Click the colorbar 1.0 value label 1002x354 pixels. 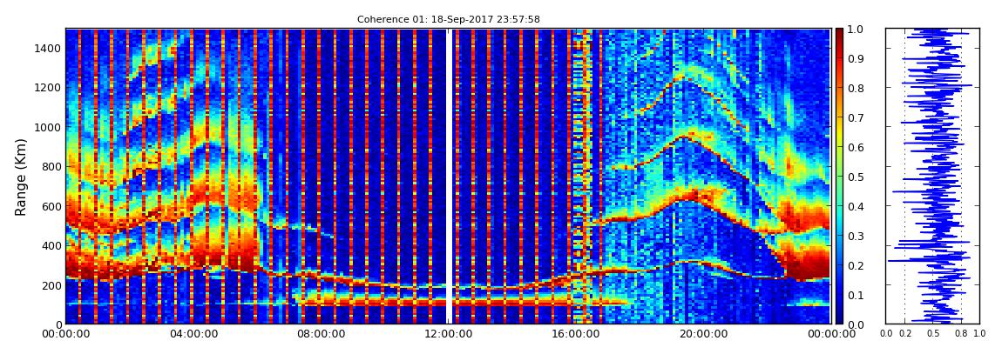tap(857, 30)
